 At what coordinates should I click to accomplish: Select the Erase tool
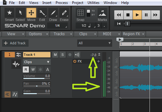click(x=64, y=13)
